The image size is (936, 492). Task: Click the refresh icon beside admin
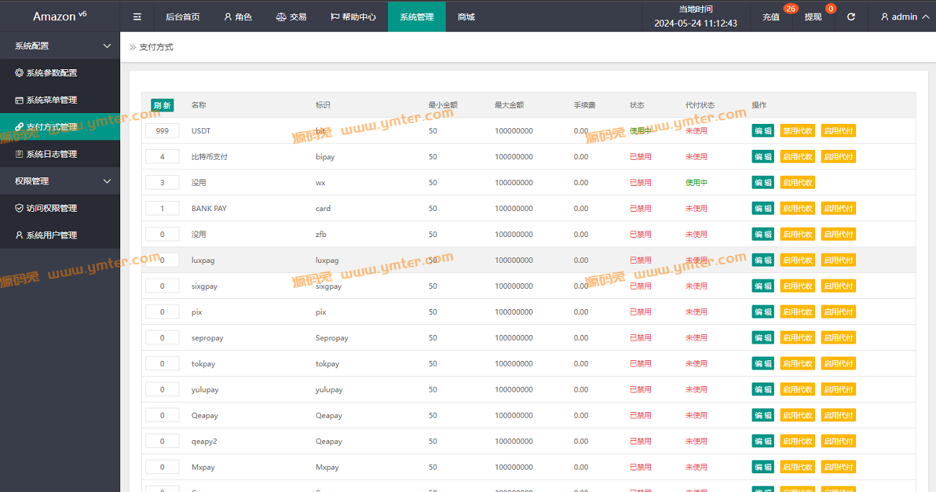click(x=851, y=17)
